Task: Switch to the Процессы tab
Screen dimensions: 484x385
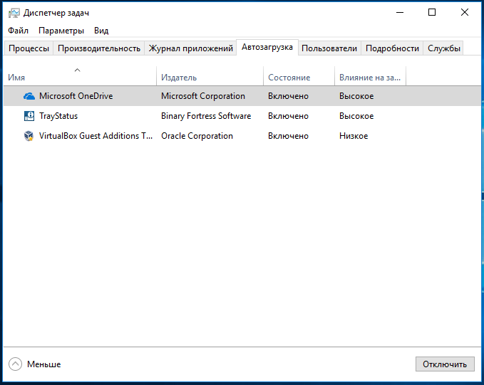Action: pyautogui.click(x=29, y=48)
